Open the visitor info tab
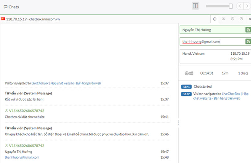The image size is (251, 163). click(215, 19)
